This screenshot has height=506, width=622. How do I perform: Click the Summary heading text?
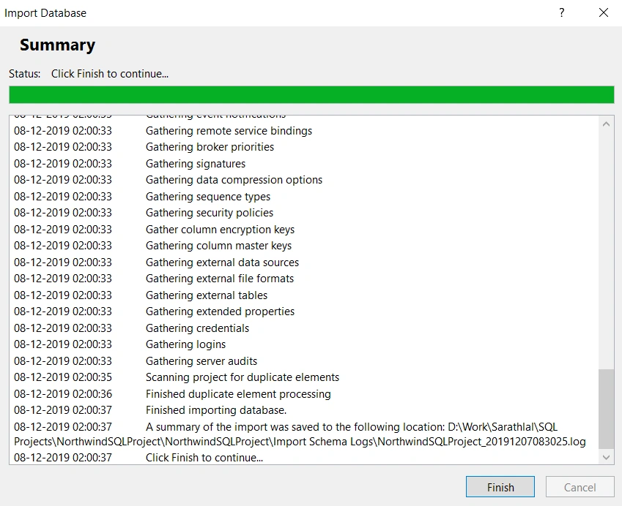(58, 45)
